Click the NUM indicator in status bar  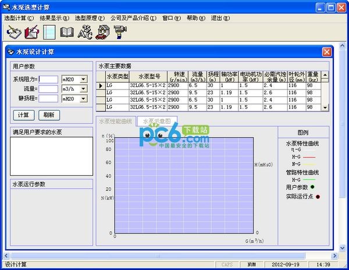pyautogui.click(x=251, y=264)
